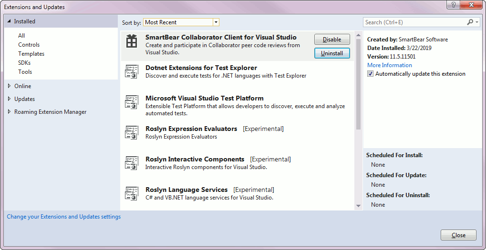
Task: Open the More Information link
Action: click(389, 65)
